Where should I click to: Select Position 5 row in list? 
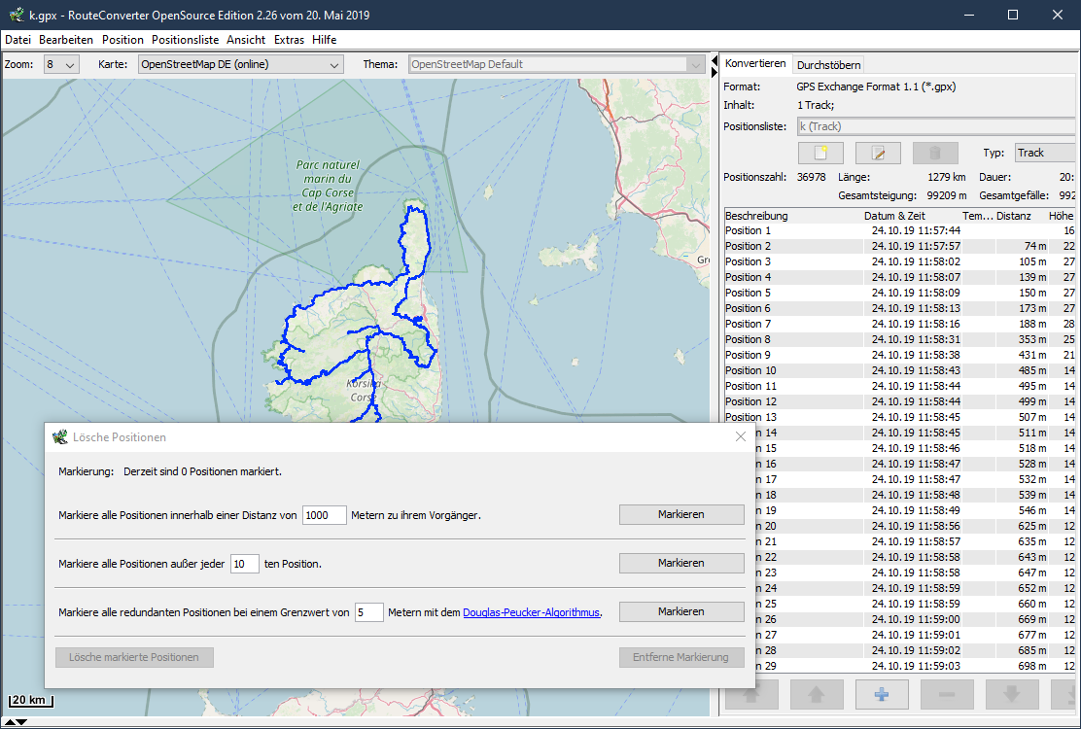(x=749, y=293)
